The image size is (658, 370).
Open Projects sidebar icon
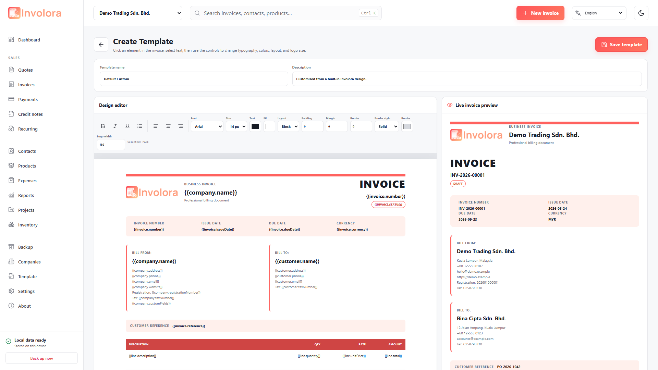click(11, 210)
